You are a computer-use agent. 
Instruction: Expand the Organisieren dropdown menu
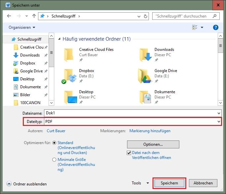pyautogui.click(x=22, y=27)
